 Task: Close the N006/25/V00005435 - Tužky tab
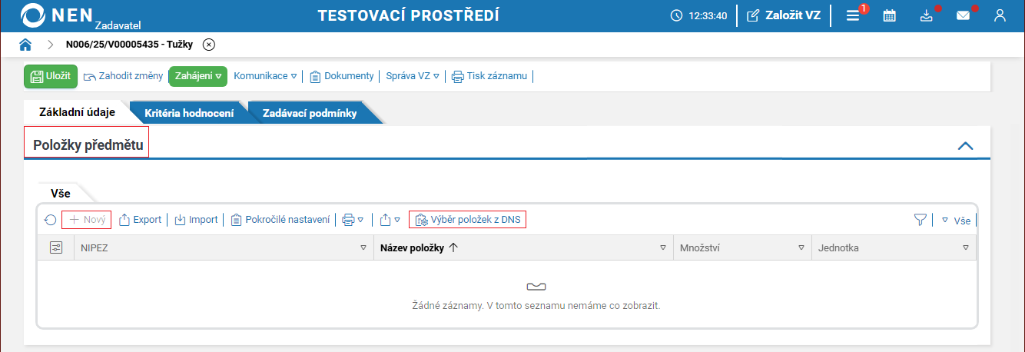tap(209, 45)
